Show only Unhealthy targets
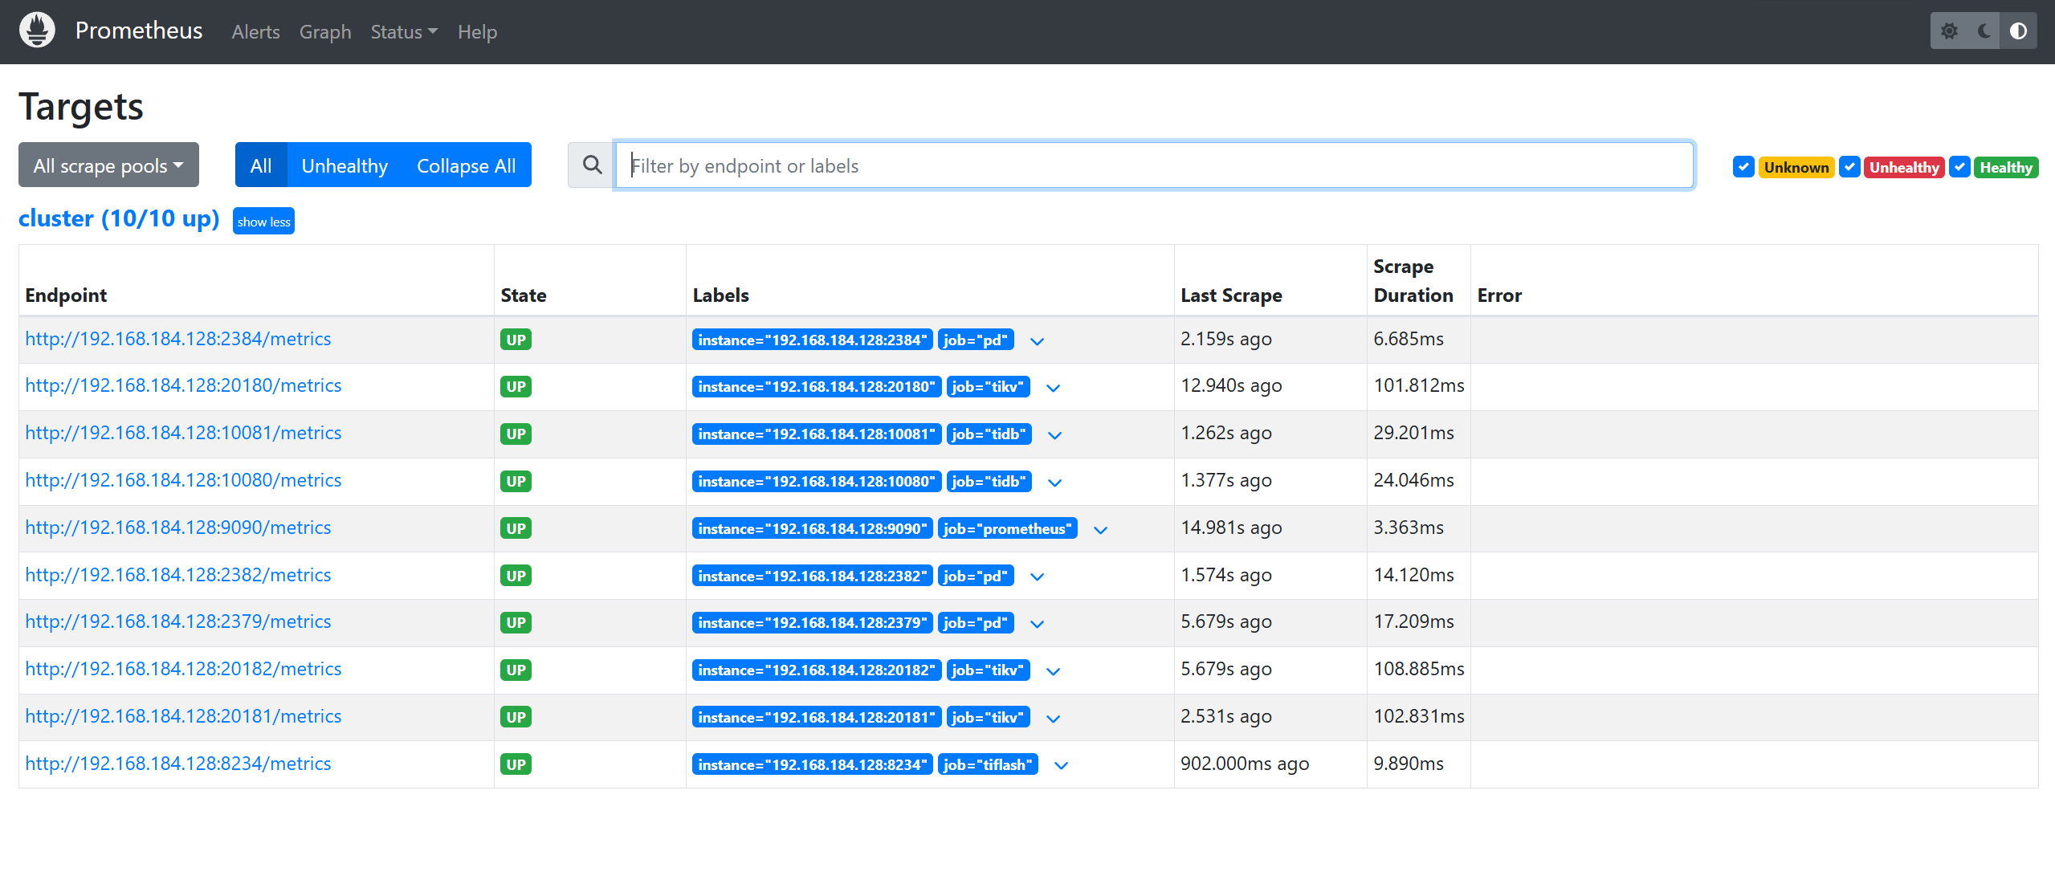 click(x=345, y=165)
